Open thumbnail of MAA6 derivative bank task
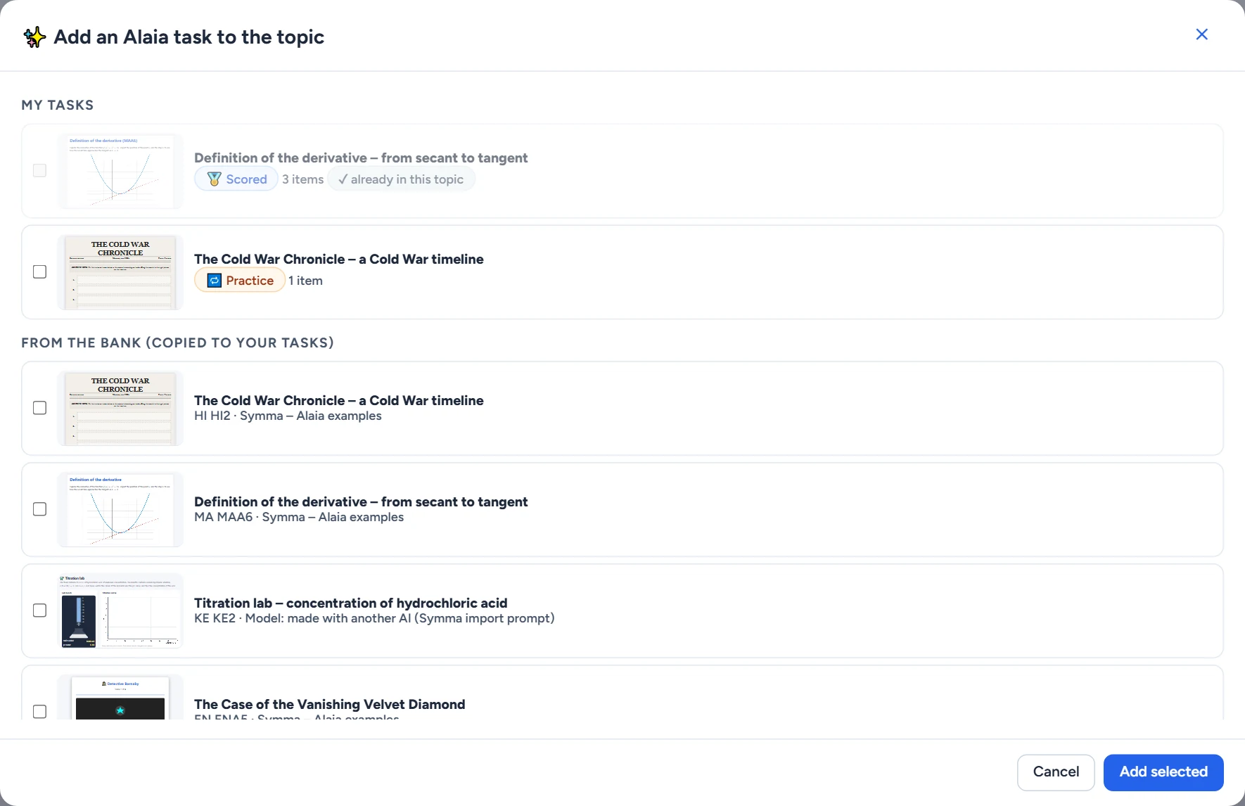1245x806 pixels. [x=120, y=510]
